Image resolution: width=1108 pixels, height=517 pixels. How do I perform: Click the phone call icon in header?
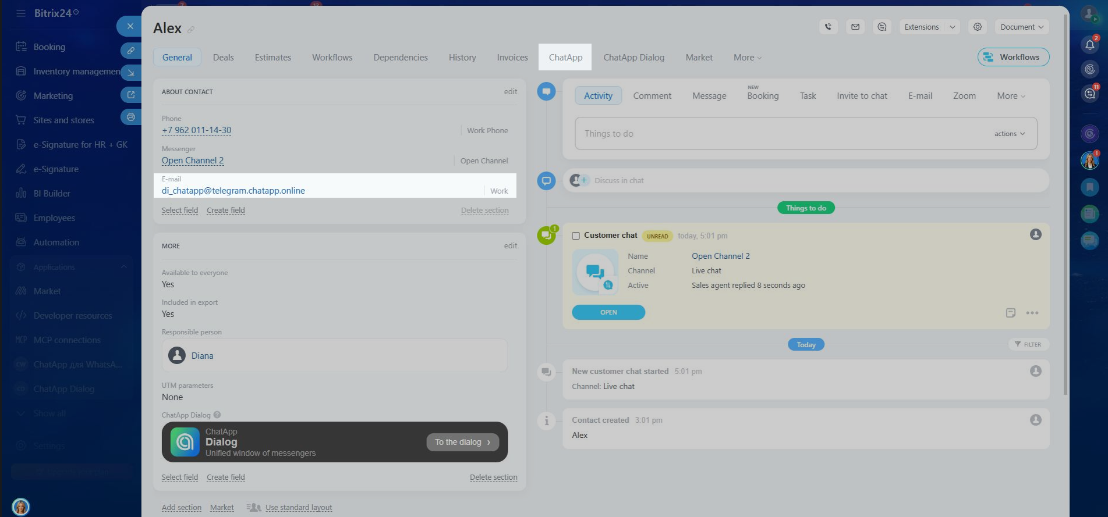click(x=828, y=27)
